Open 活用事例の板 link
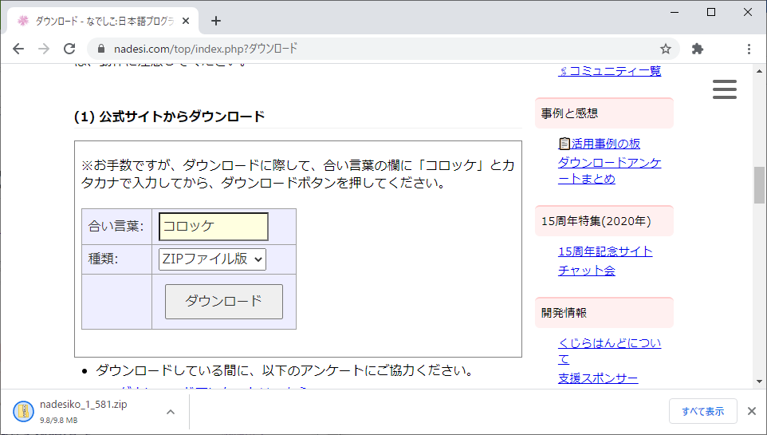767x435 pixels. click(x=606, y=144)
